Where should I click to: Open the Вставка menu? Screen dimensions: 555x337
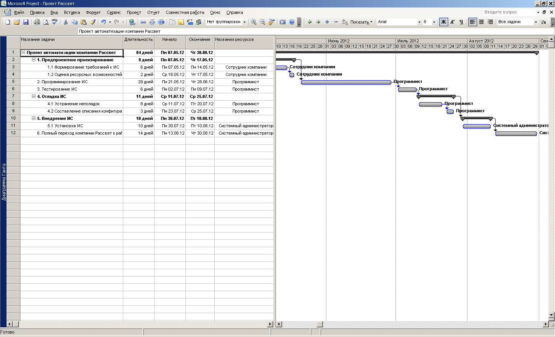point(72,12)
